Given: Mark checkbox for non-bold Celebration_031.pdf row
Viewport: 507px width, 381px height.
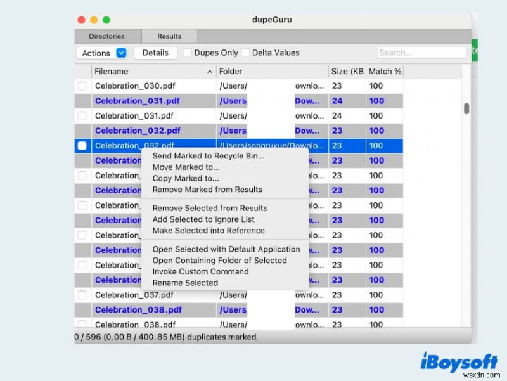Looking at the screenshot, I should click(x=82, y=116).
